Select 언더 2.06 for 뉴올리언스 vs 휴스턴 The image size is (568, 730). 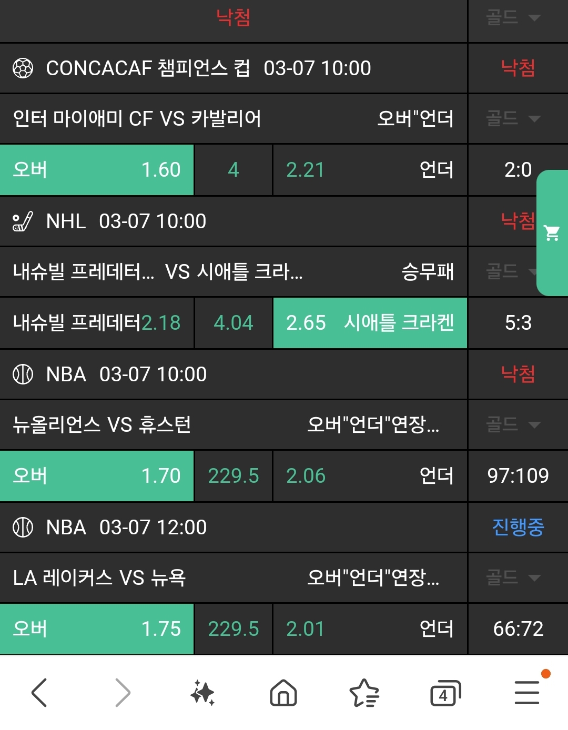coord(370,476)
